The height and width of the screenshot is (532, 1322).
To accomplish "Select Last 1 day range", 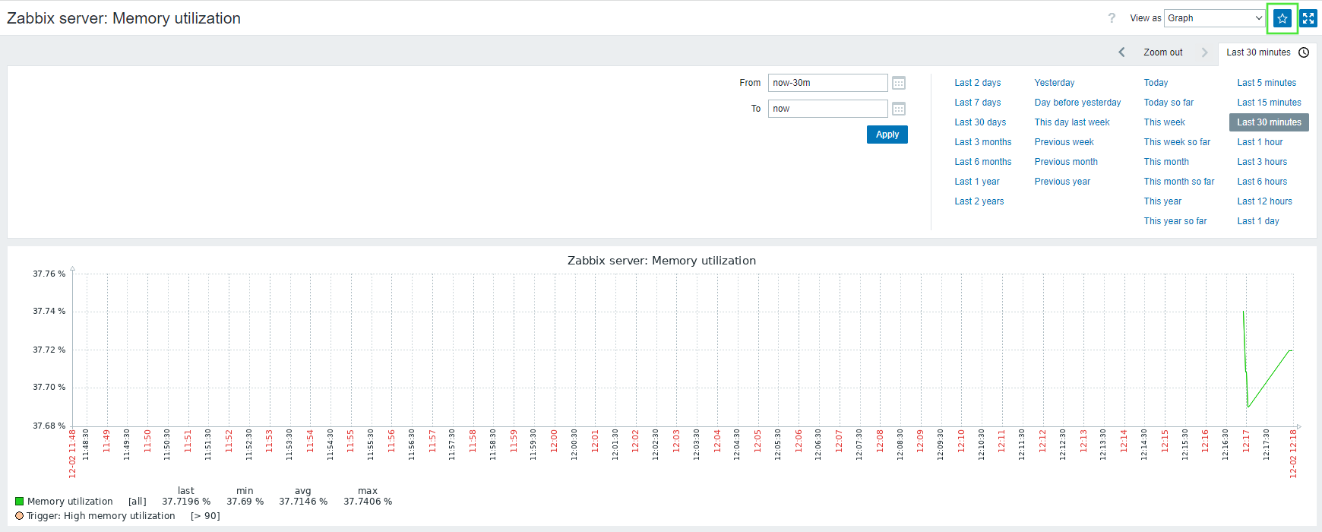I will 1258,221.
